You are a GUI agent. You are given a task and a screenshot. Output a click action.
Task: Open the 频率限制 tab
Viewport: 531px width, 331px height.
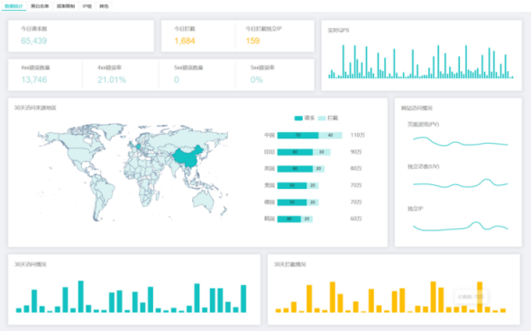pos(66,6)
